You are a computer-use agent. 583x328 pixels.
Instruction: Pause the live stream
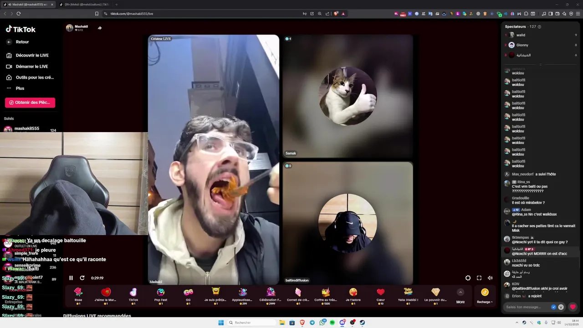coord(71,278)
